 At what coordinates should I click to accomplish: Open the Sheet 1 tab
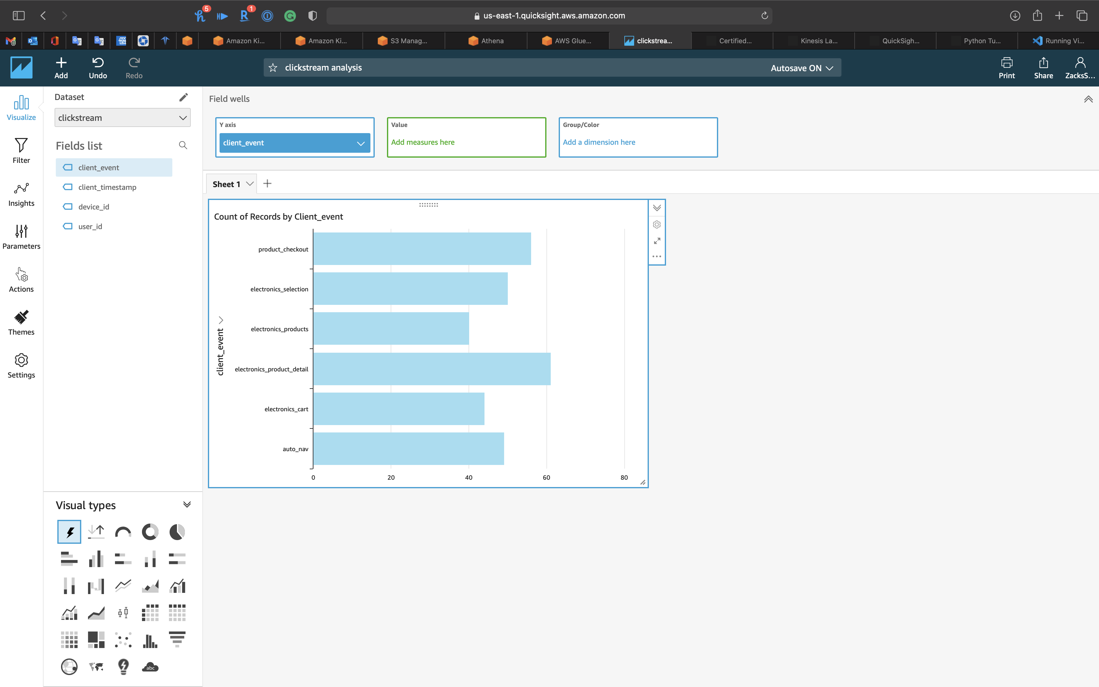[x=226, y=184]
